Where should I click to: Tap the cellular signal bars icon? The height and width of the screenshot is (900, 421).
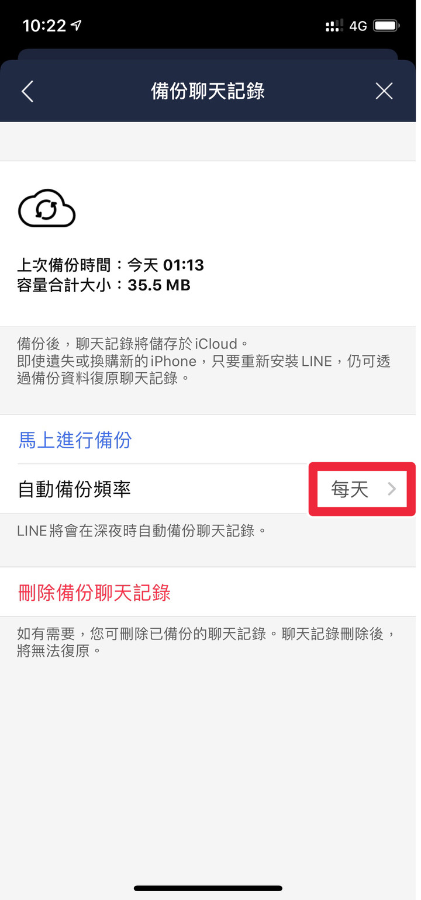[334, 26]
